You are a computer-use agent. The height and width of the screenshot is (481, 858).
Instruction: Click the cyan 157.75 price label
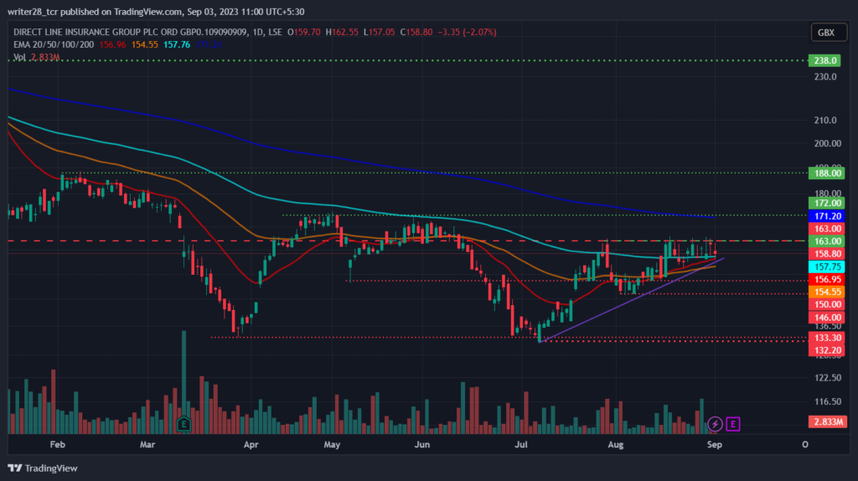coord(827,266)
